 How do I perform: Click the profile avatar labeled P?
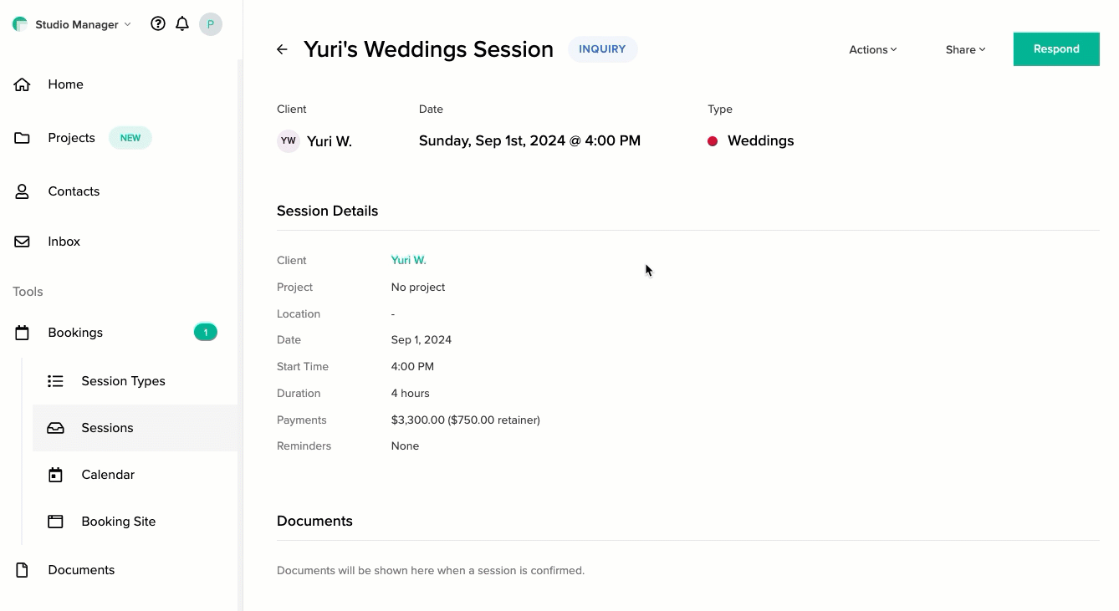point(211,24)
